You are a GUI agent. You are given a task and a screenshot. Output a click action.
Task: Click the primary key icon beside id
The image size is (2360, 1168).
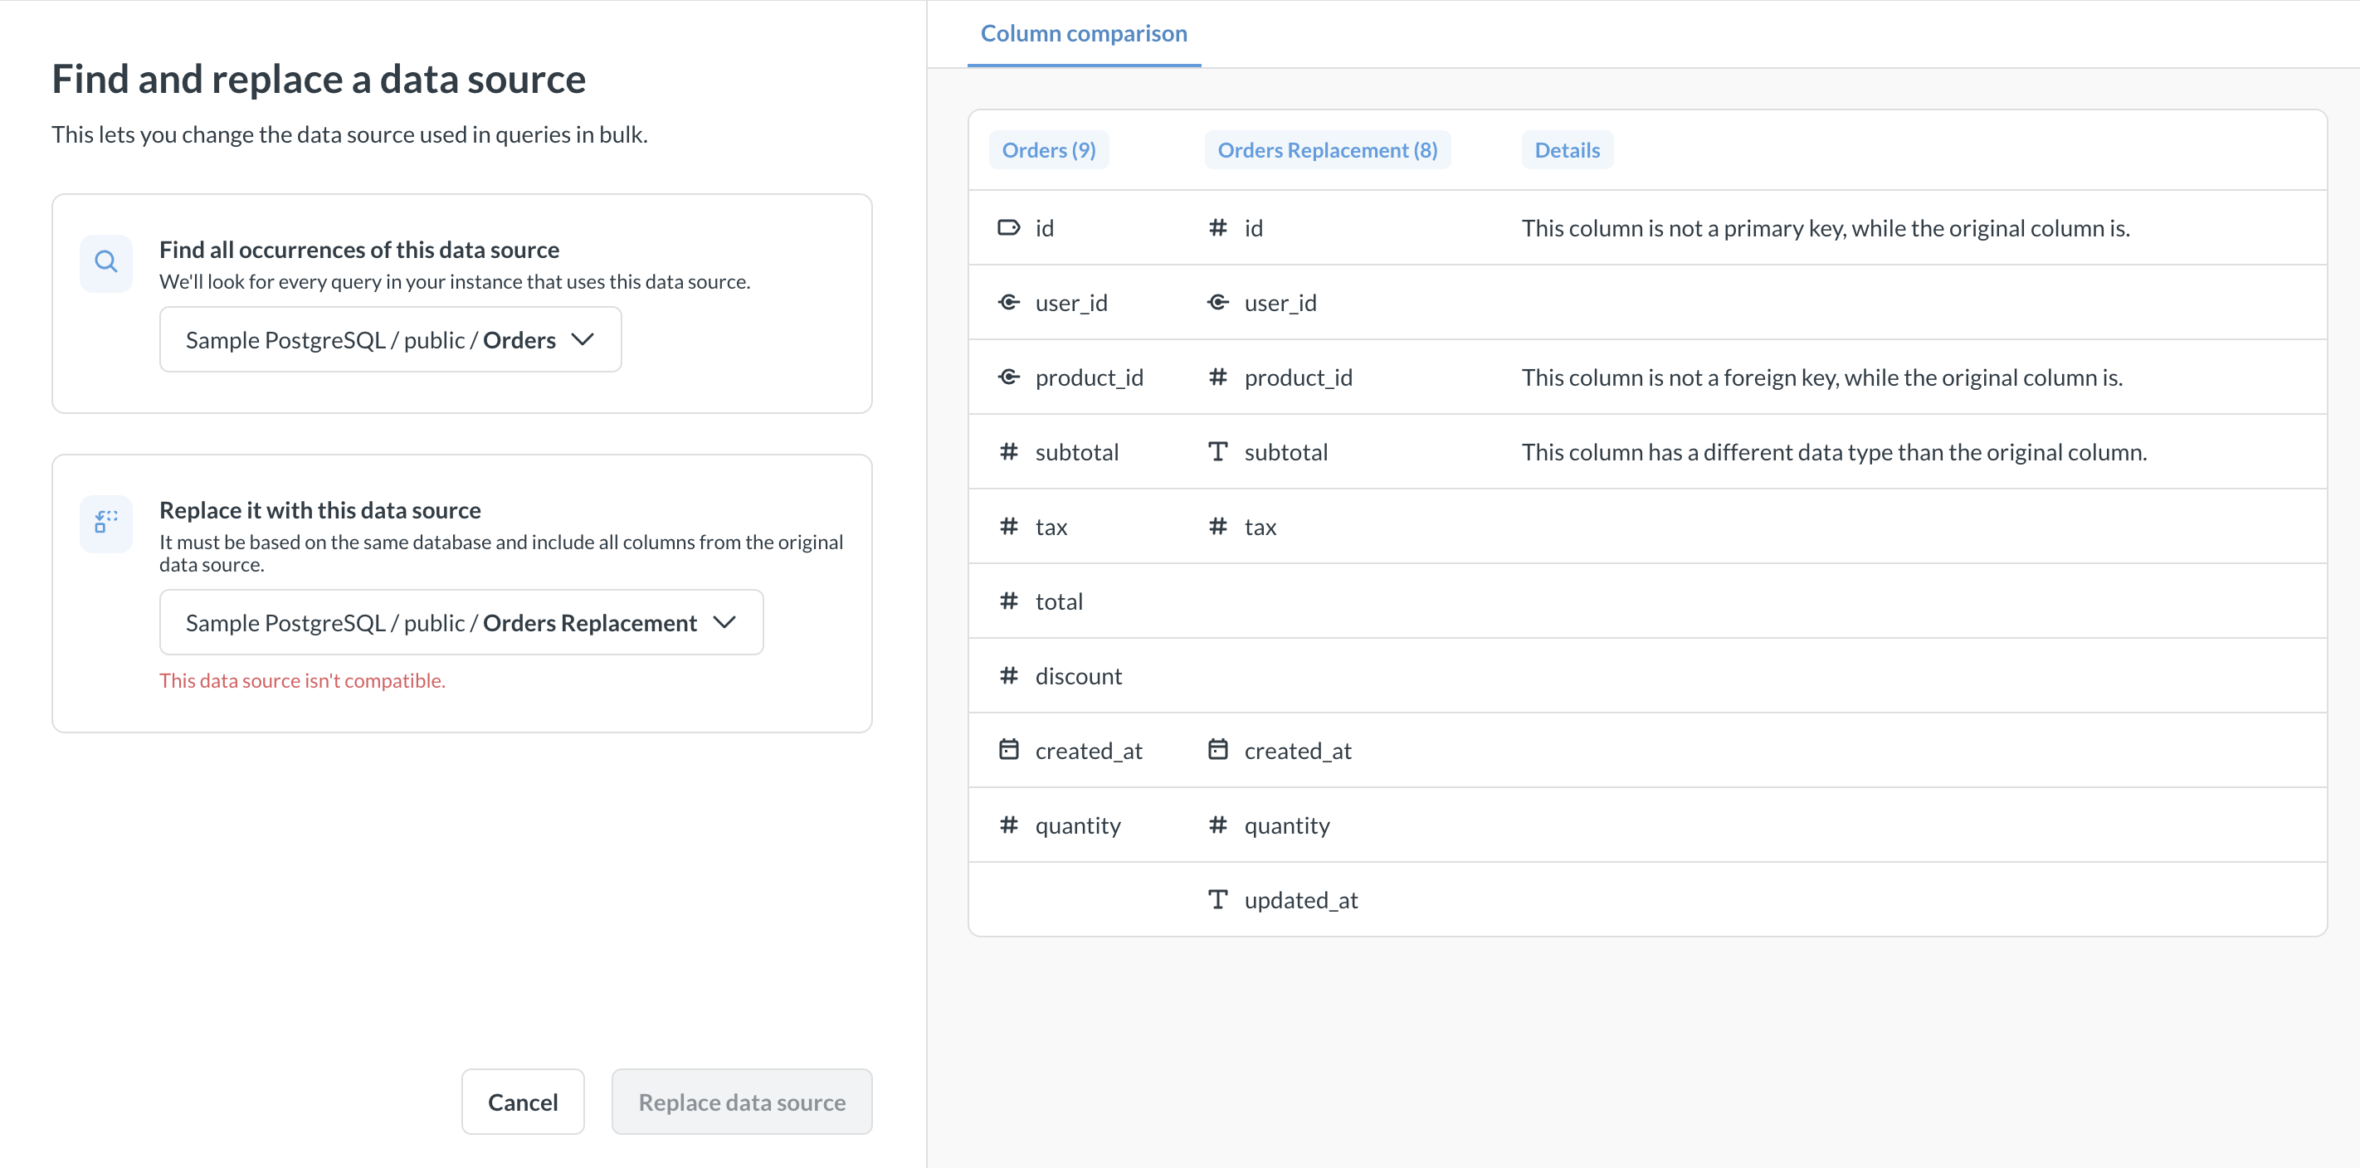tap(1007, 227)
